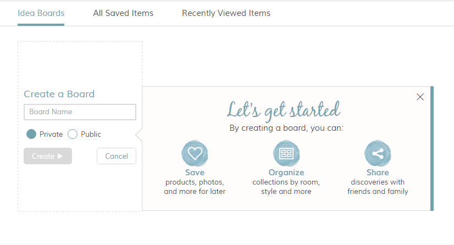Image resolution: width=454 pixels, height=245 pixels.
Task: Click the Create board button
Action: click(x=48, y=156)
